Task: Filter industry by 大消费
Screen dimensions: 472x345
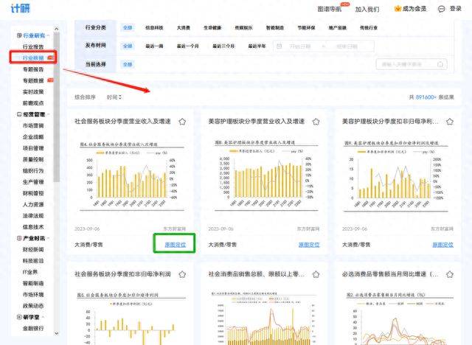Action: point(184,28)
